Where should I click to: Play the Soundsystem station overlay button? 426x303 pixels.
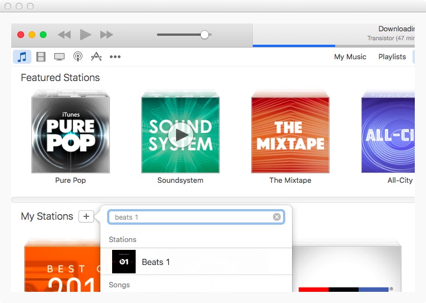tap(180, 135)
